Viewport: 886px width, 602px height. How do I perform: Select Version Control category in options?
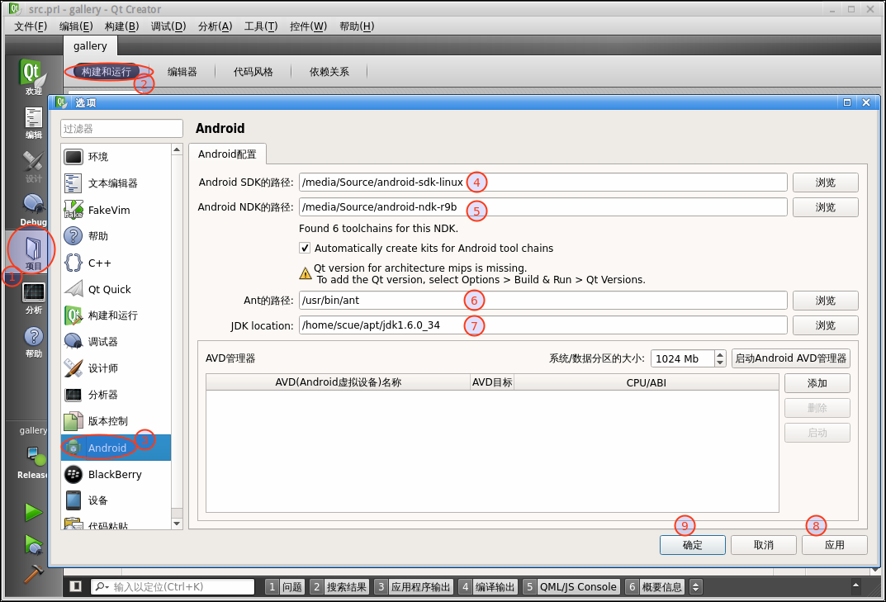coord(116,421)
